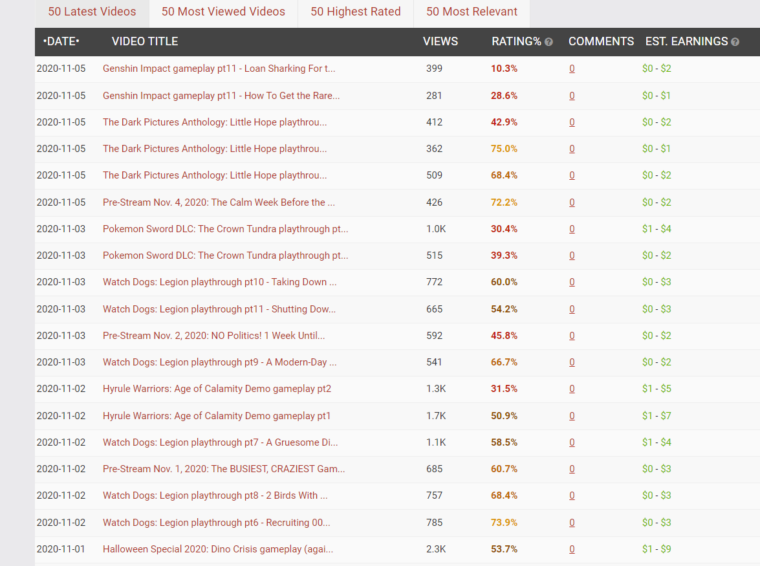
Task: Open Hyrule Warriors Demo gameplay pt1 link
Action: (217, 416)
